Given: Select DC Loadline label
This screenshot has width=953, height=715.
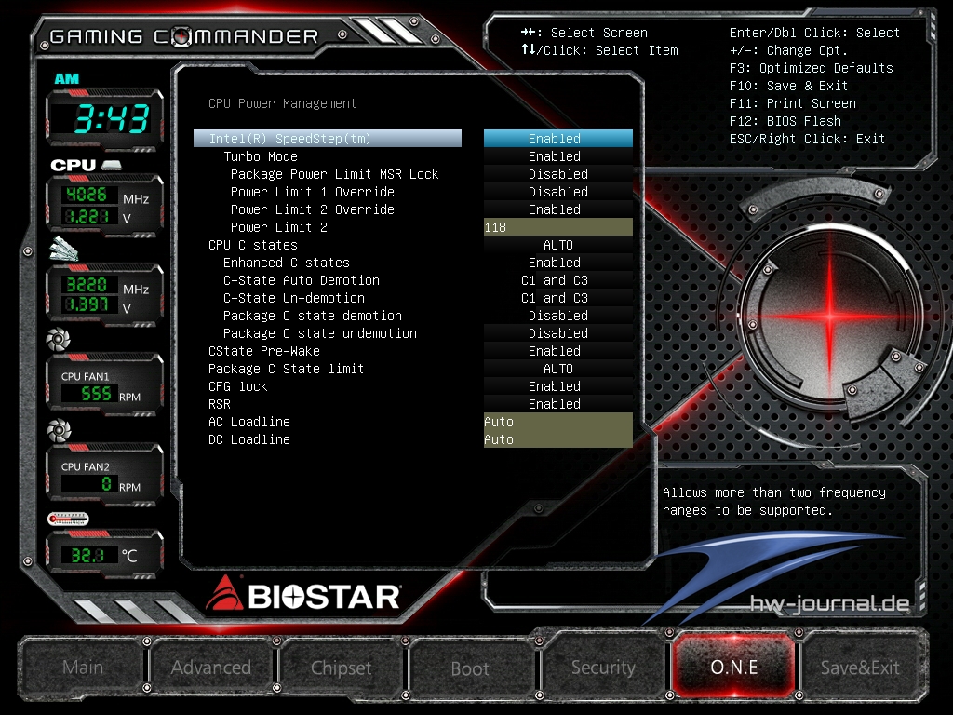Looking at the screenshot, I should point(249,439).
